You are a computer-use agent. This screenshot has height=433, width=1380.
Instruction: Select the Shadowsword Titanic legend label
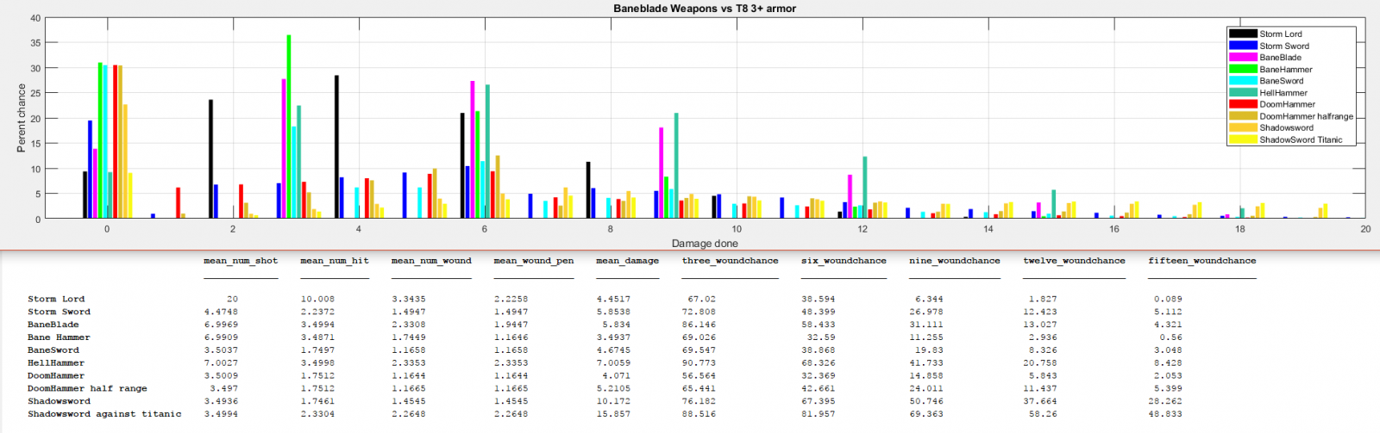pyautogui.click(x=1300, y=139)
